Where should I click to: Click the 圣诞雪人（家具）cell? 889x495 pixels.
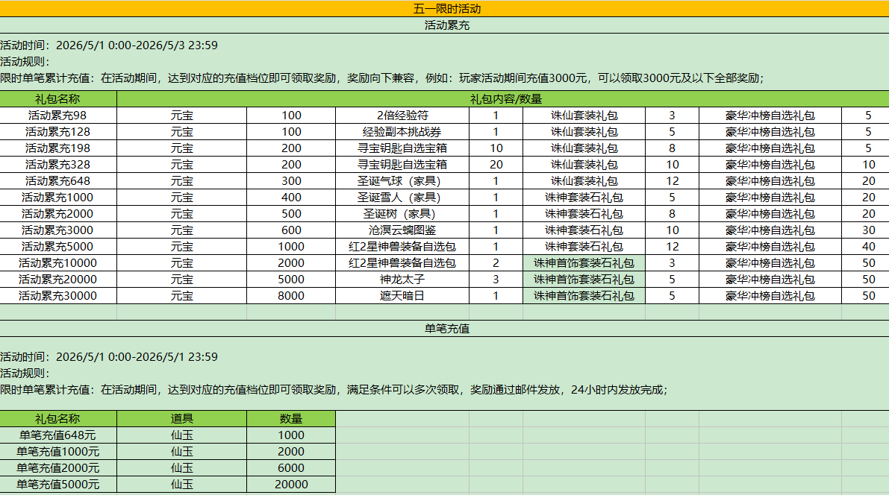point(402,198)
